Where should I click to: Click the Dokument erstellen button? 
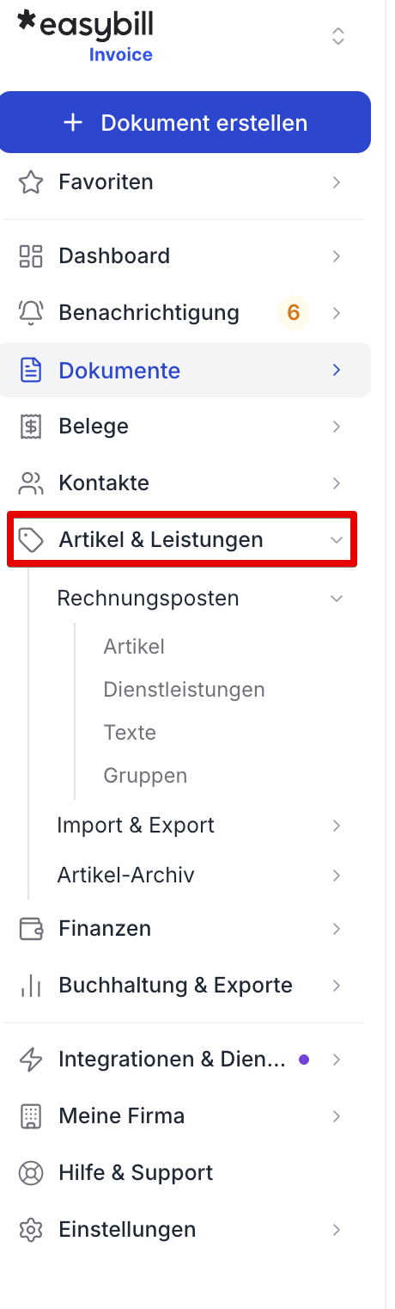pos(185,122)
